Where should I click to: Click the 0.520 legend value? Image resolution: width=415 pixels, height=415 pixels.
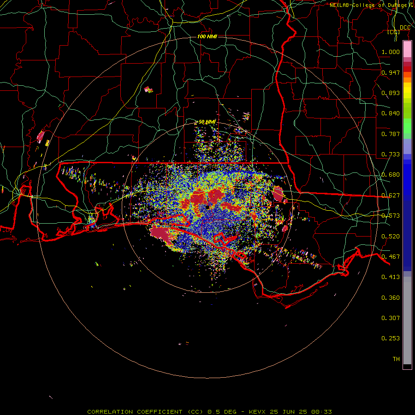click(391, 237)
